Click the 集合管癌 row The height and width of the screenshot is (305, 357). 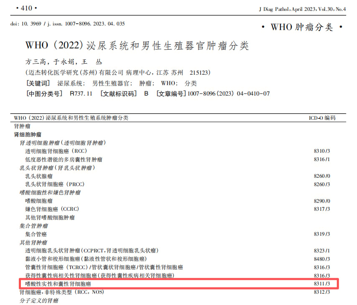pos(36,234)
